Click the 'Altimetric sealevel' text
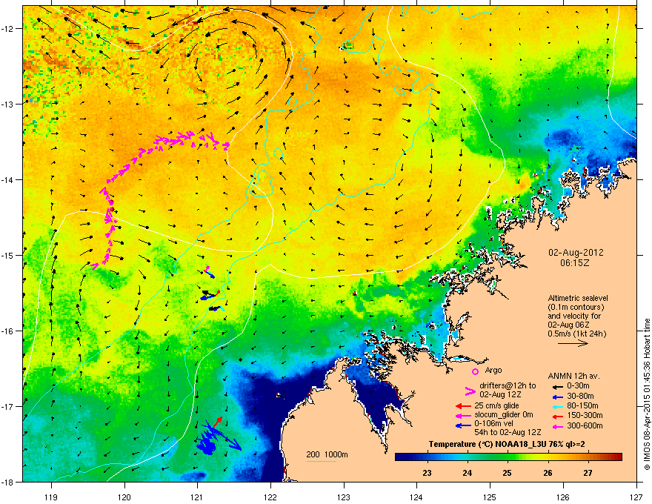Viewport: 652px width, 504px height. click(x=578, y=298)
